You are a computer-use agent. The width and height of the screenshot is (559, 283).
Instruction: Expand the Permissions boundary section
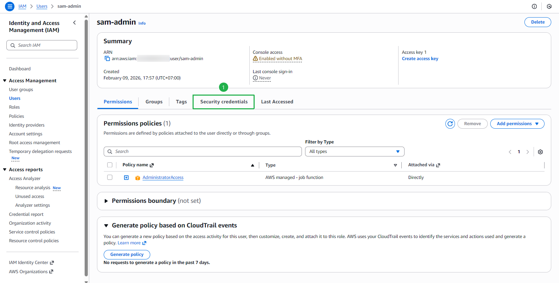tap(106, 201)
